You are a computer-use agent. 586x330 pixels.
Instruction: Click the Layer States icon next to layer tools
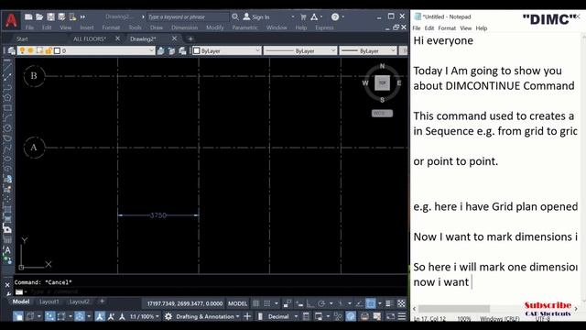182,50
